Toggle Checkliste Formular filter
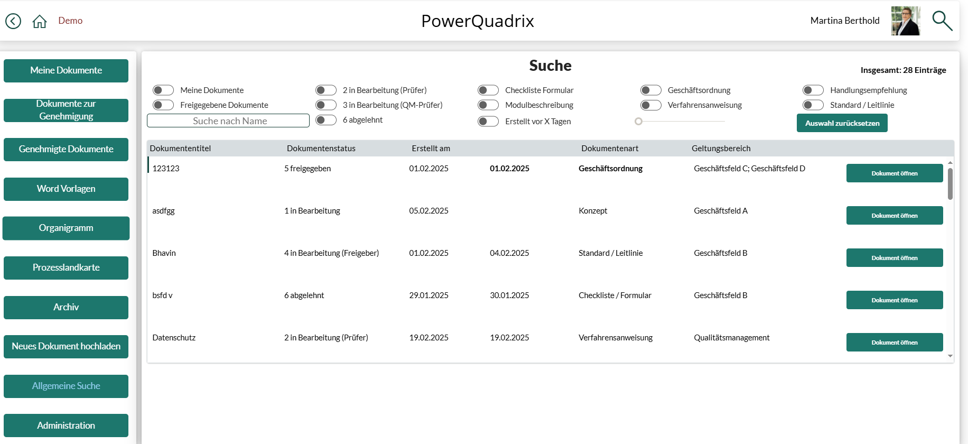Viewport: 968px width, 444px height. 488,90
